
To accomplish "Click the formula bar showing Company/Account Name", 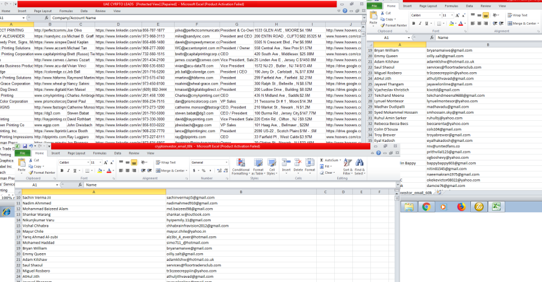I will tap(206, 17).
